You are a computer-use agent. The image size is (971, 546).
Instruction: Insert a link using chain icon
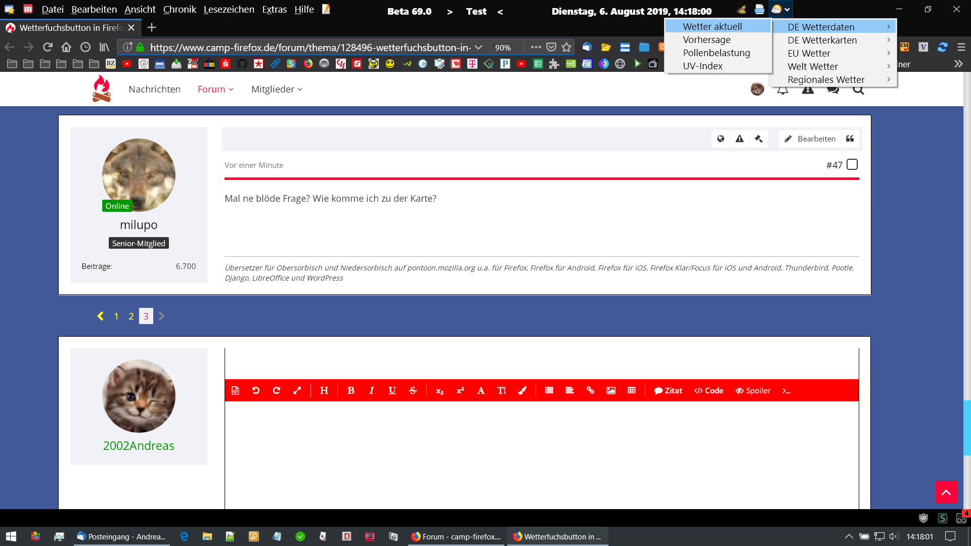590,390
